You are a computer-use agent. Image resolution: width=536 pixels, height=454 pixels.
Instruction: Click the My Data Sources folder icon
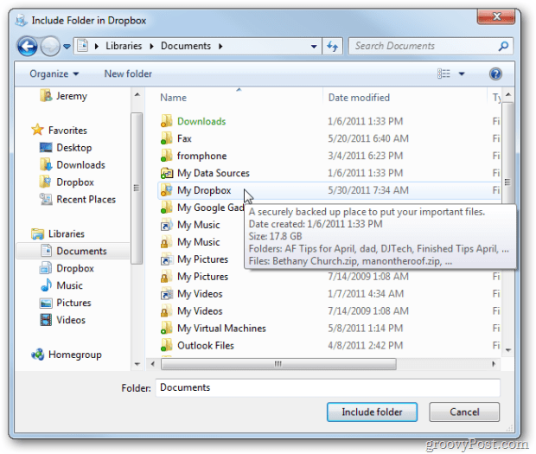[167, 173]
